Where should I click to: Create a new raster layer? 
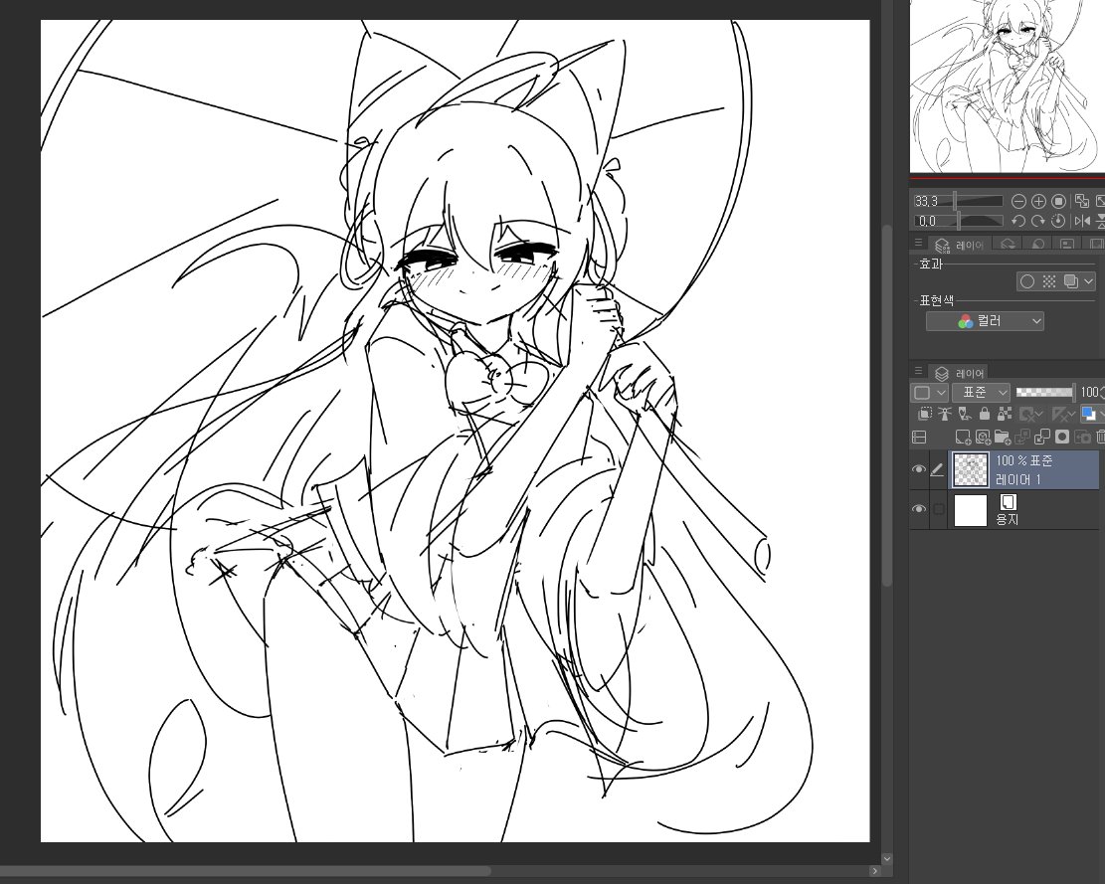963,438
